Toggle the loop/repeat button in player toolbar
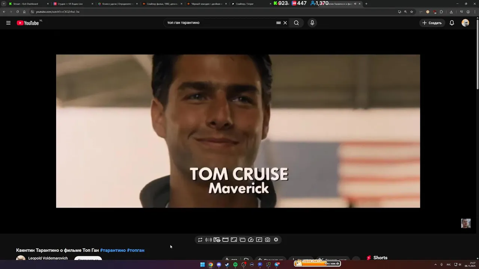 pos(200,240)
